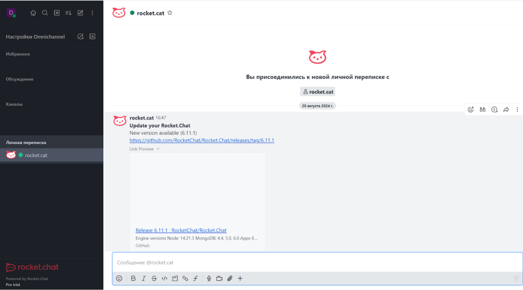Image resolution: width=523 pixels, height=290 pixels.
Task: Attach a file with the paperclip icon
Action: click(x=230, y=278)
